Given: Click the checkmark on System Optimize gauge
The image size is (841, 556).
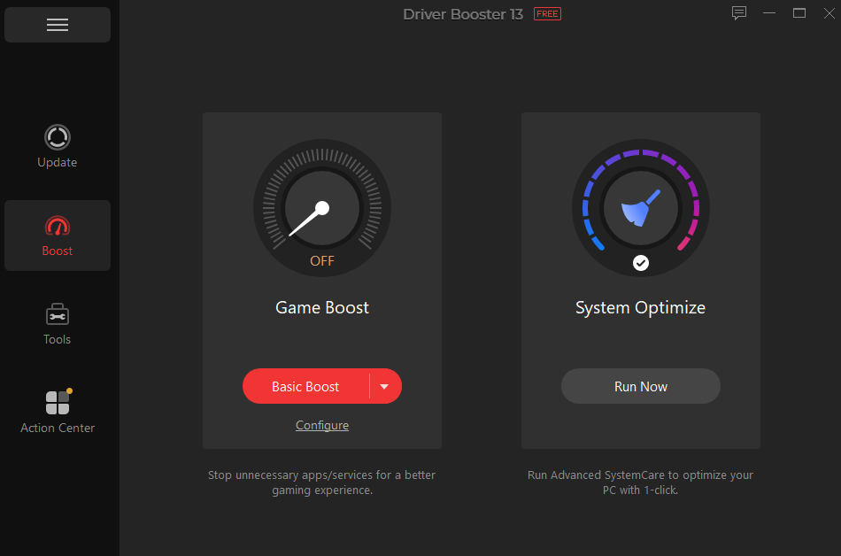Looking at the screenshot, I should click(x=640, y=262).
